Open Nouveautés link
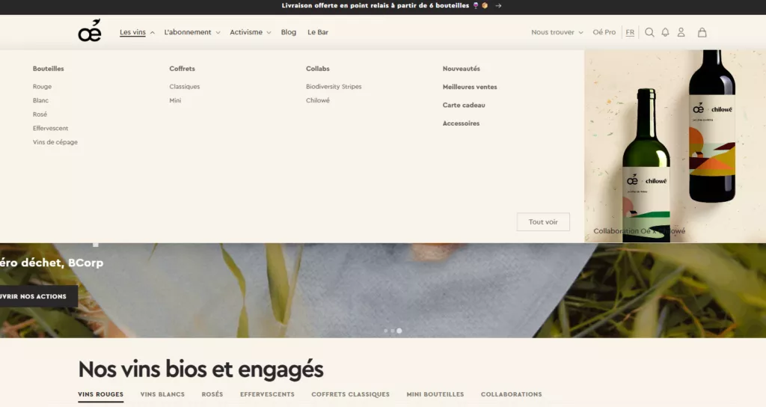This screenshot has height=407, width=766. (x=461, y=69)
